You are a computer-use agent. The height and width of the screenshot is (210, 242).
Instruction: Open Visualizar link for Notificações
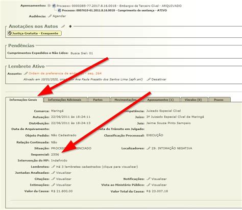click(x=159, y=179)
